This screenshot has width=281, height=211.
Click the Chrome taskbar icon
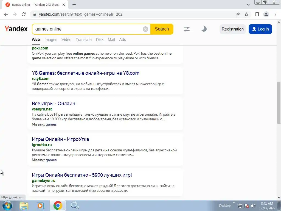click(x=58, y=206)
